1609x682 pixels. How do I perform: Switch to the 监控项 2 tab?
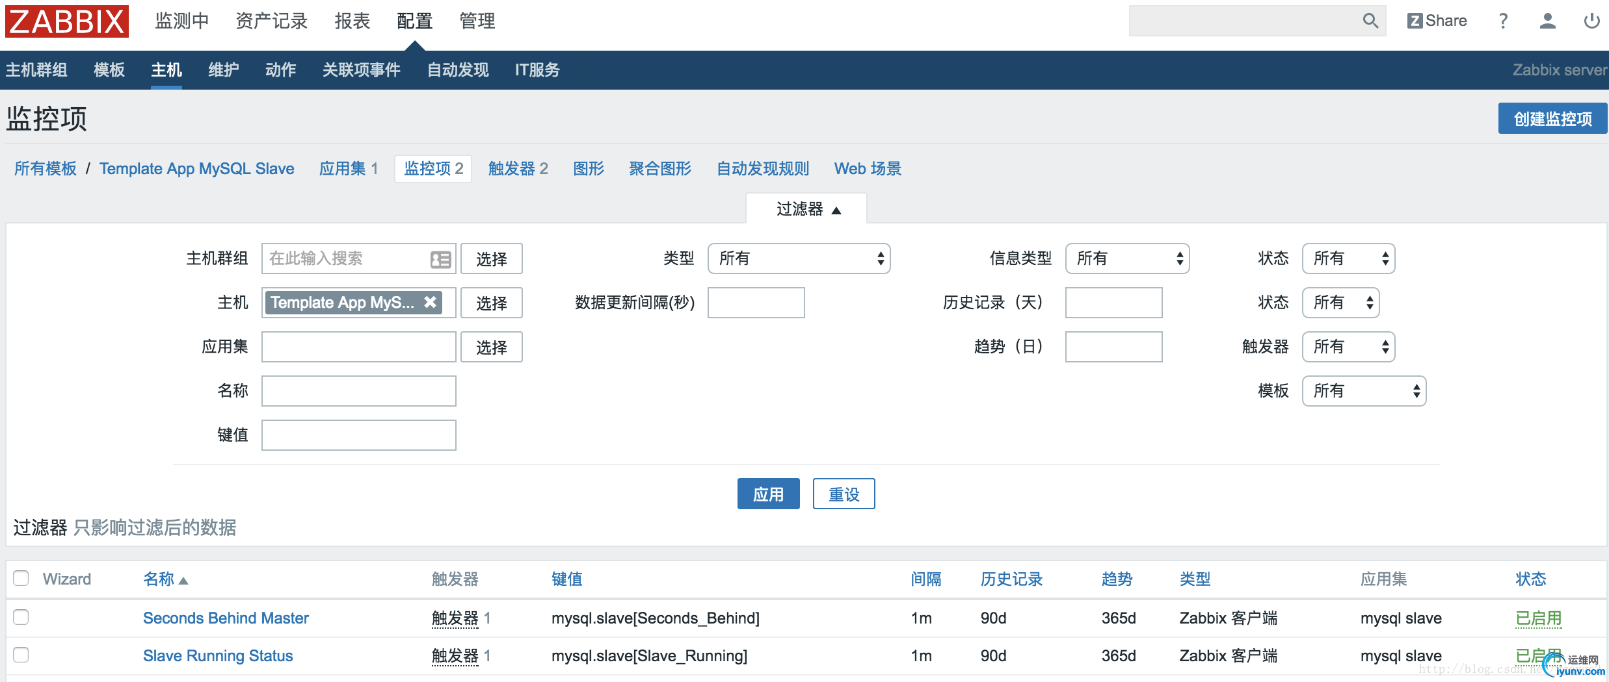[x=433, y=169]
